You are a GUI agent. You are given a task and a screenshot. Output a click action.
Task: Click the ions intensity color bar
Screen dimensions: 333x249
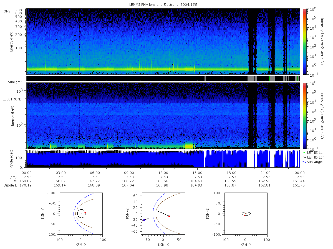click(304, 41)
